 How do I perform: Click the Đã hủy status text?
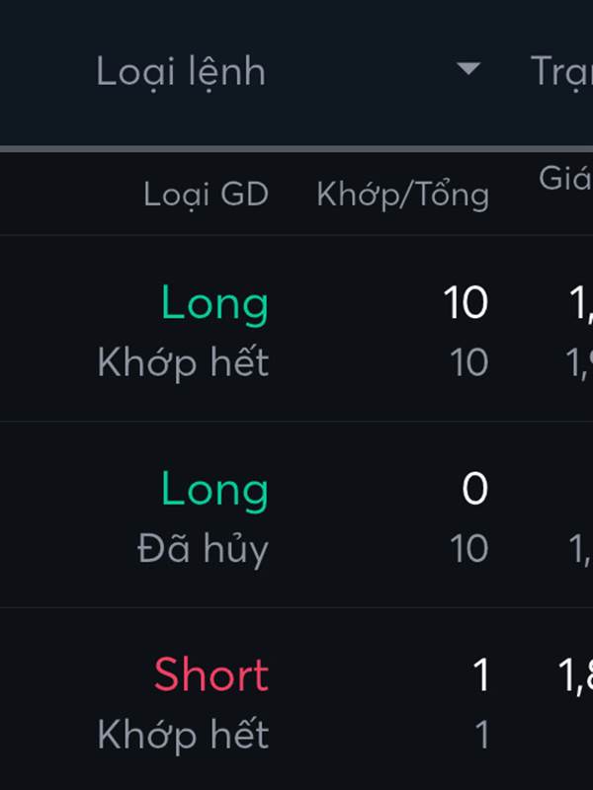coord(203,549)
